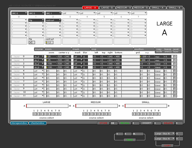The height and width of the screenshot is (148, 192).
Task: Reset layer 1 with its round button
Action: tap(175, 60)
